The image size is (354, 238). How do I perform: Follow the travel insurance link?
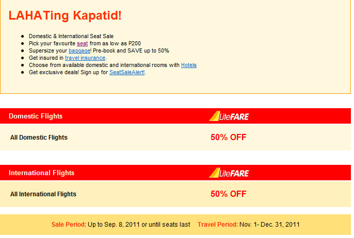coord(85,58)
